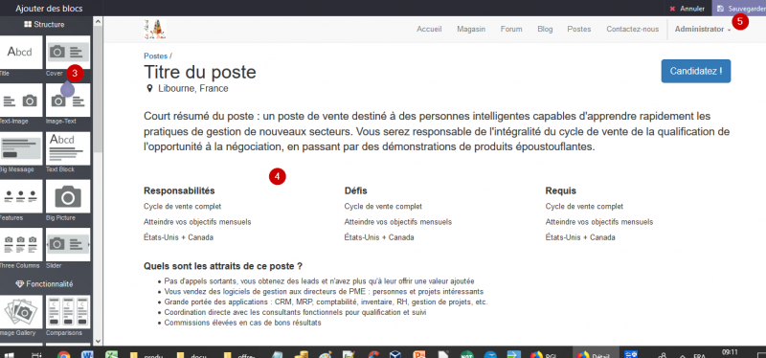Viewport: 766px width, 358px height.
Task: Click États-Unis + Canada under Requis
Action: coord(580,237)
